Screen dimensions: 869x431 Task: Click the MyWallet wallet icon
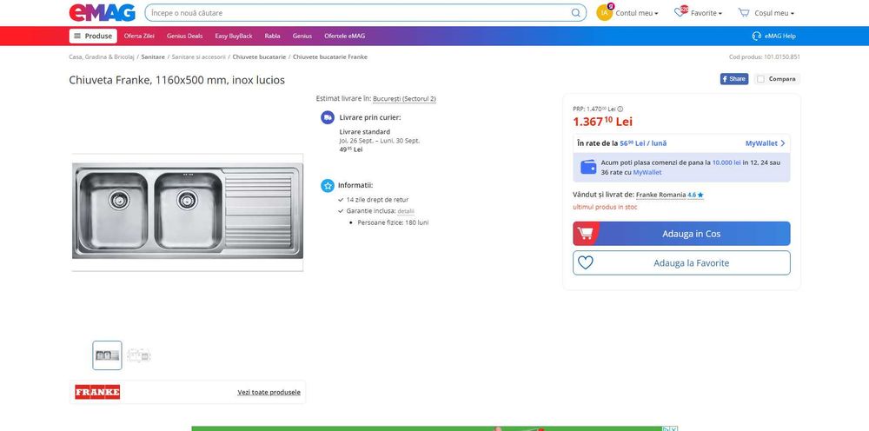click(x=588, y=167)
